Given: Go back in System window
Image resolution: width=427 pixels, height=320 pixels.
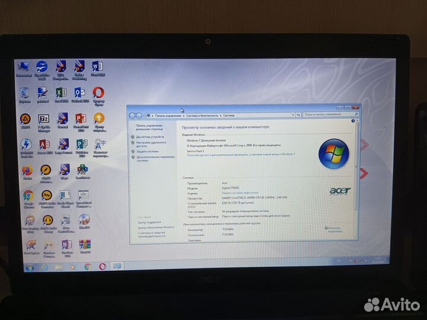Looking at the screenshot, I should 132,116.
